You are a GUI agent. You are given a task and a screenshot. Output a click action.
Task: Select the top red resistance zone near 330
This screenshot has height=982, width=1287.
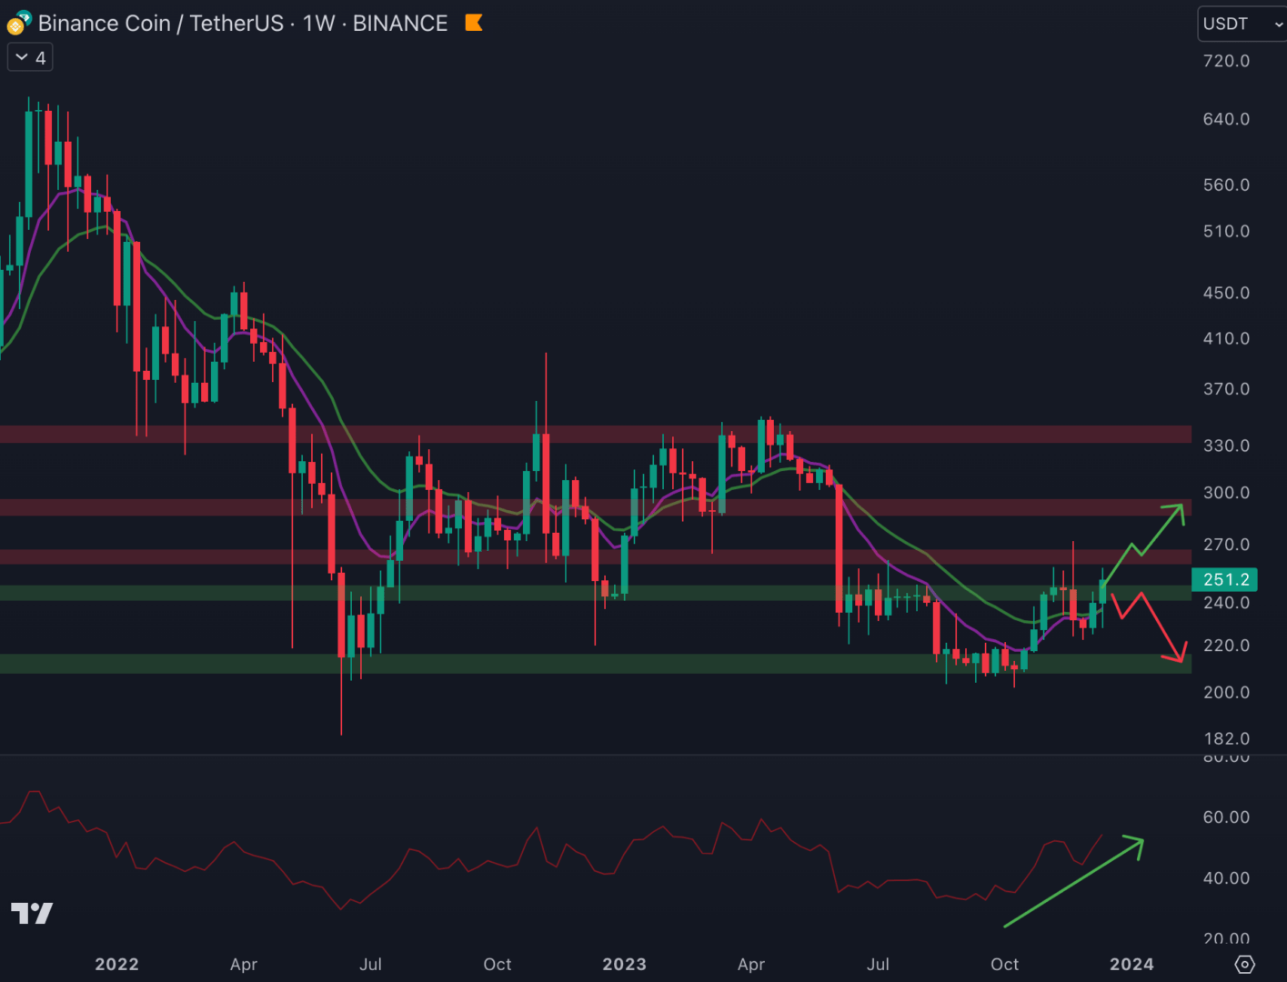coord(591,435)
